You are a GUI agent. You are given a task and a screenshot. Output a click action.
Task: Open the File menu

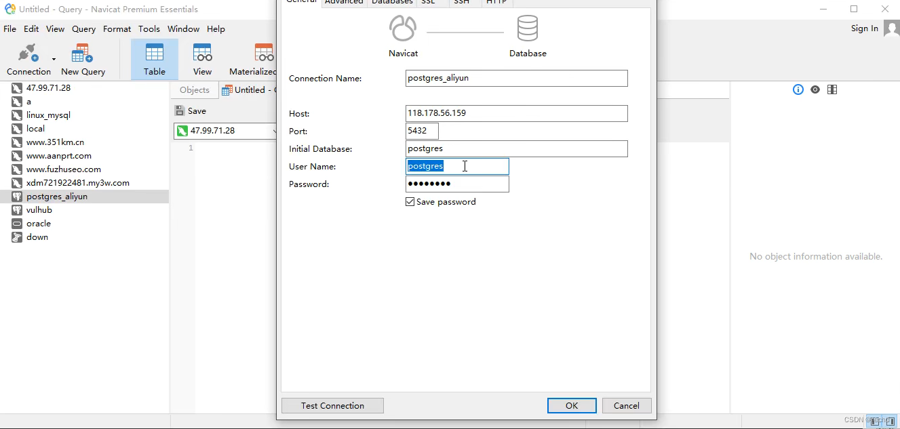(x=9, y=29)
